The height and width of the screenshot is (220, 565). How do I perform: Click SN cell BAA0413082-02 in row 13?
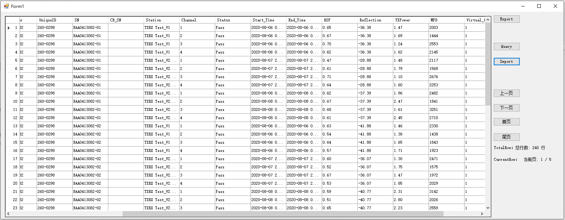pos(90,126)
